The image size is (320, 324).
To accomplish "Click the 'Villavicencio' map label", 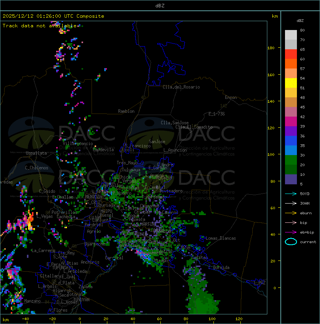I will 78,144.
